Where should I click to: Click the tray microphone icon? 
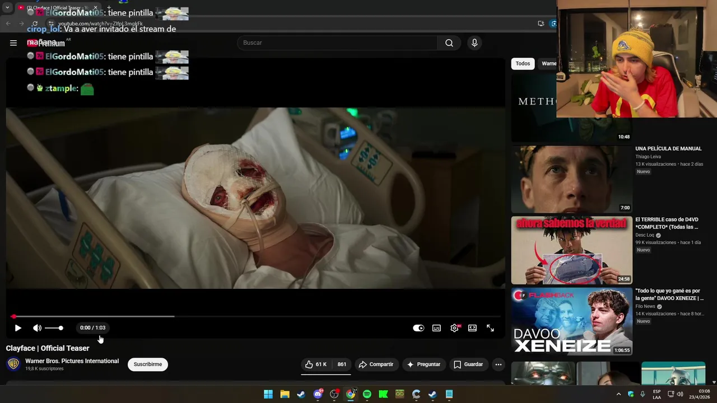(642, 394)
